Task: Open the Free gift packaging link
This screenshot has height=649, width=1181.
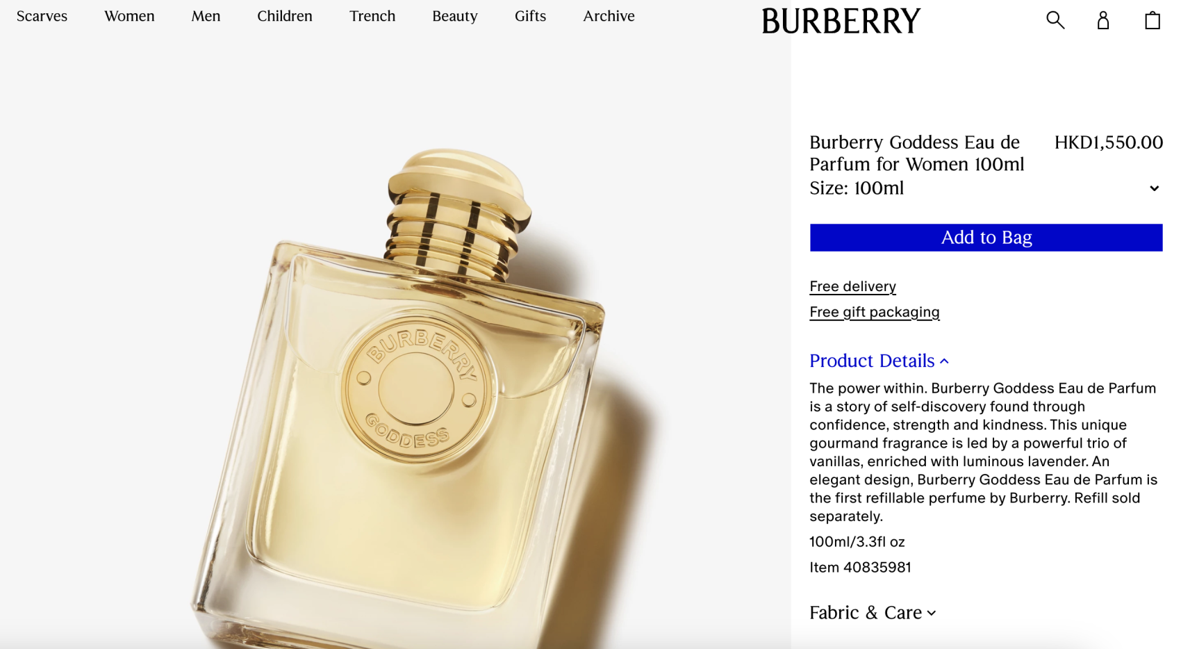Action: coord(874,312)
